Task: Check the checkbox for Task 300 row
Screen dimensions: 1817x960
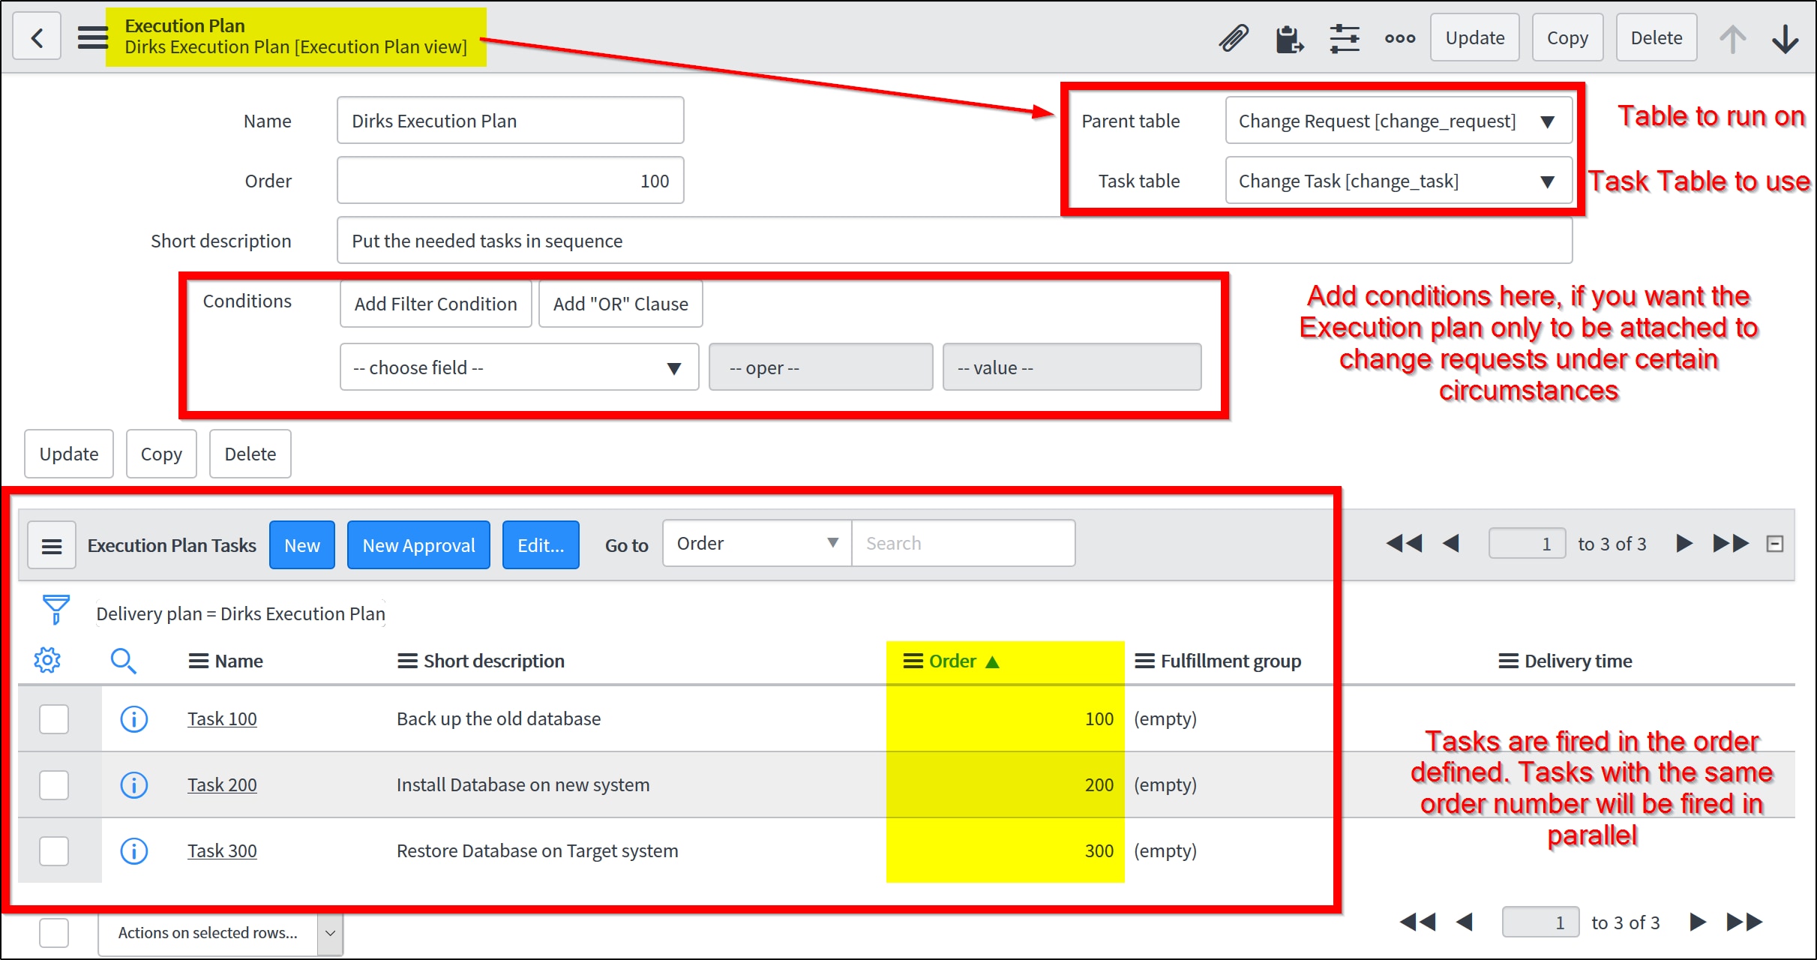Action: click(x=54, y=851)
